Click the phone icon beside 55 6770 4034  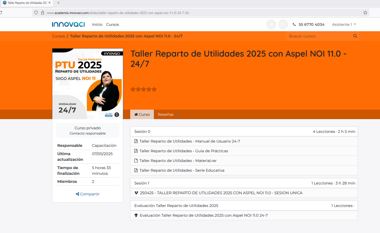(x=294, y=24)
